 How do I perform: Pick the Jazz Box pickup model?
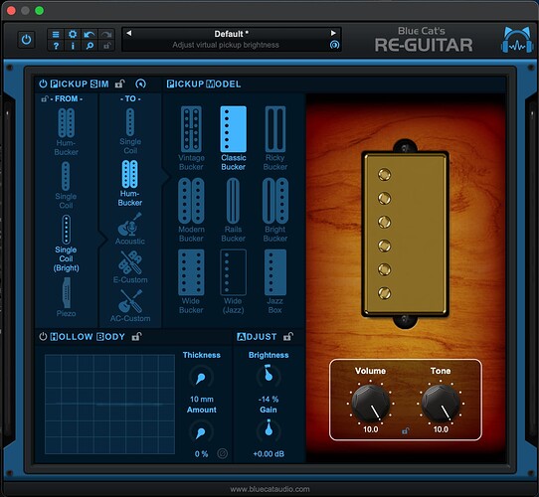coord(275,281)
